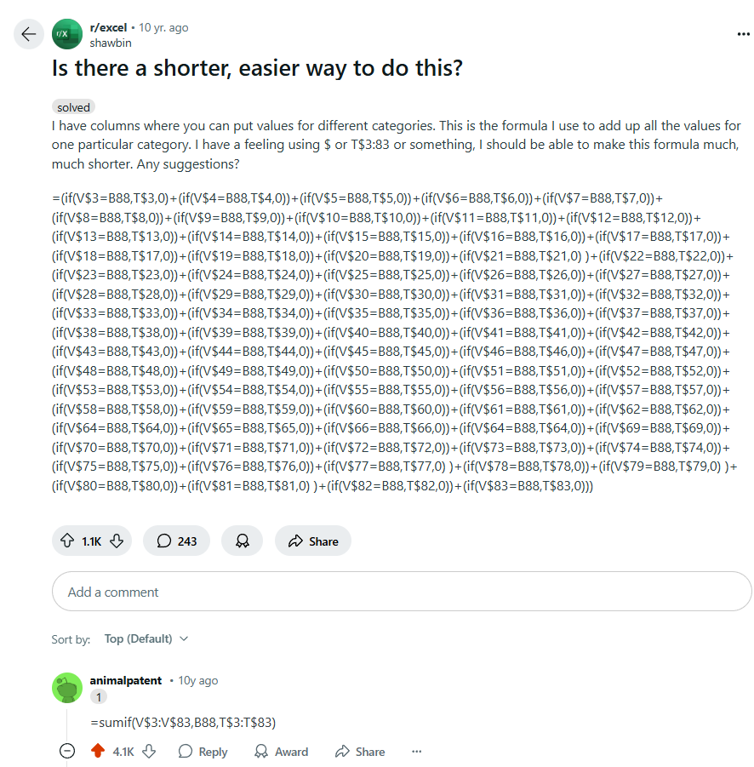Screen dimensions: 754x767
Task: Share the animalpatent comment
Action: (360, 752)
